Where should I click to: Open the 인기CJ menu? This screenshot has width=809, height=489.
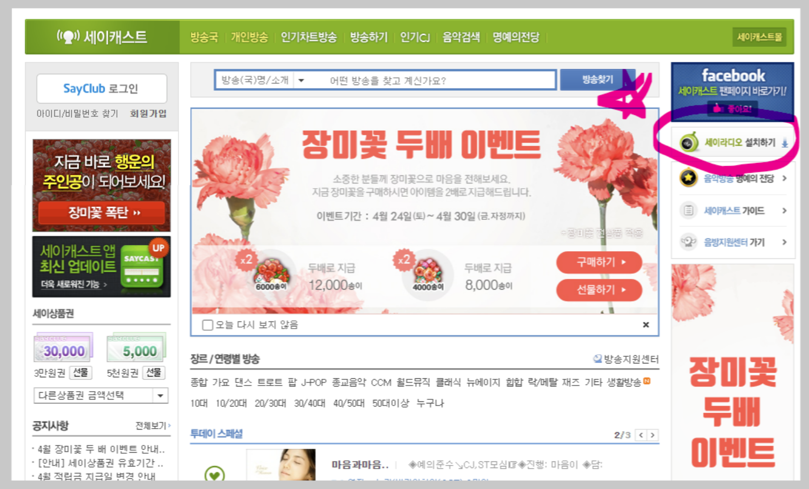point(415,37)
